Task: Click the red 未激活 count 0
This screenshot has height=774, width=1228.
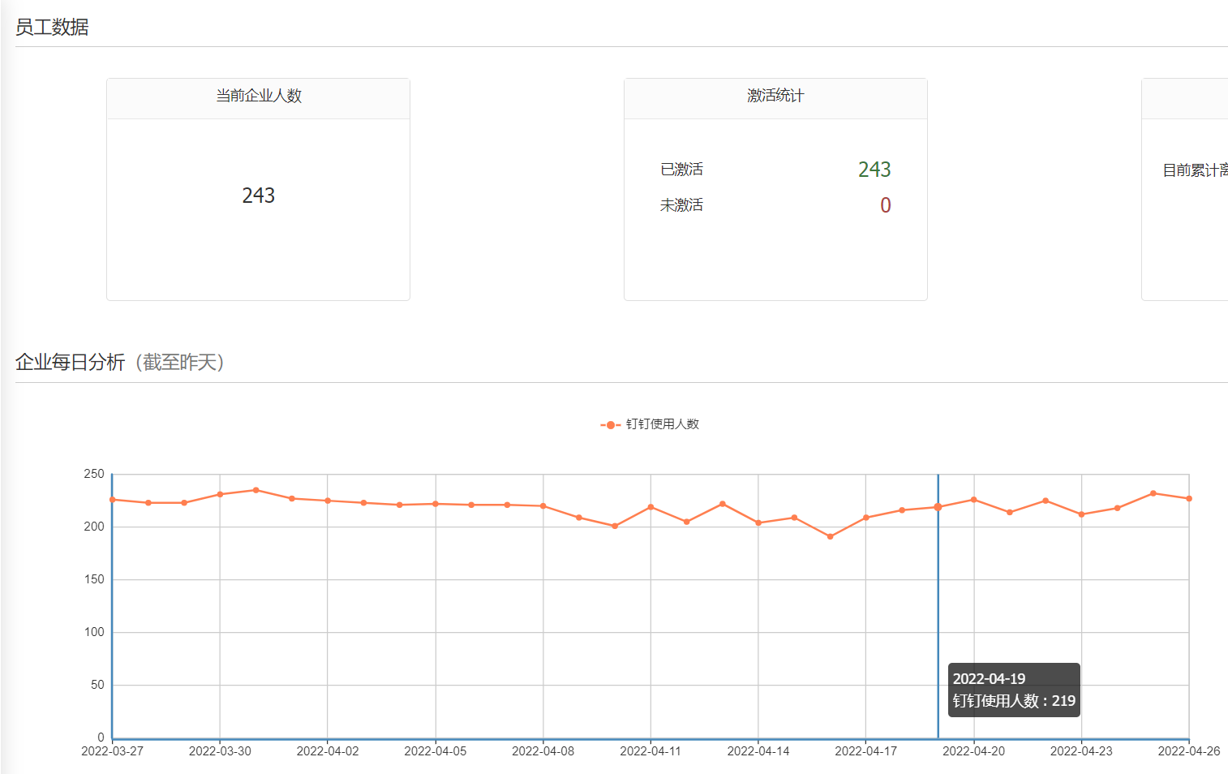Action: tap(885, 205)
